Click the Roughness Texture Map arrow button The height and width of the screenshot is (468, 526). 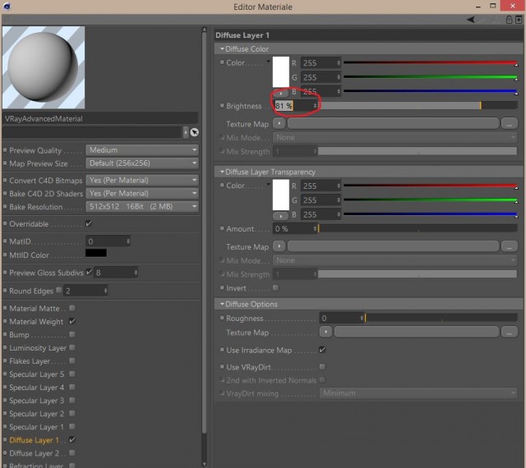tap(325, 332)
